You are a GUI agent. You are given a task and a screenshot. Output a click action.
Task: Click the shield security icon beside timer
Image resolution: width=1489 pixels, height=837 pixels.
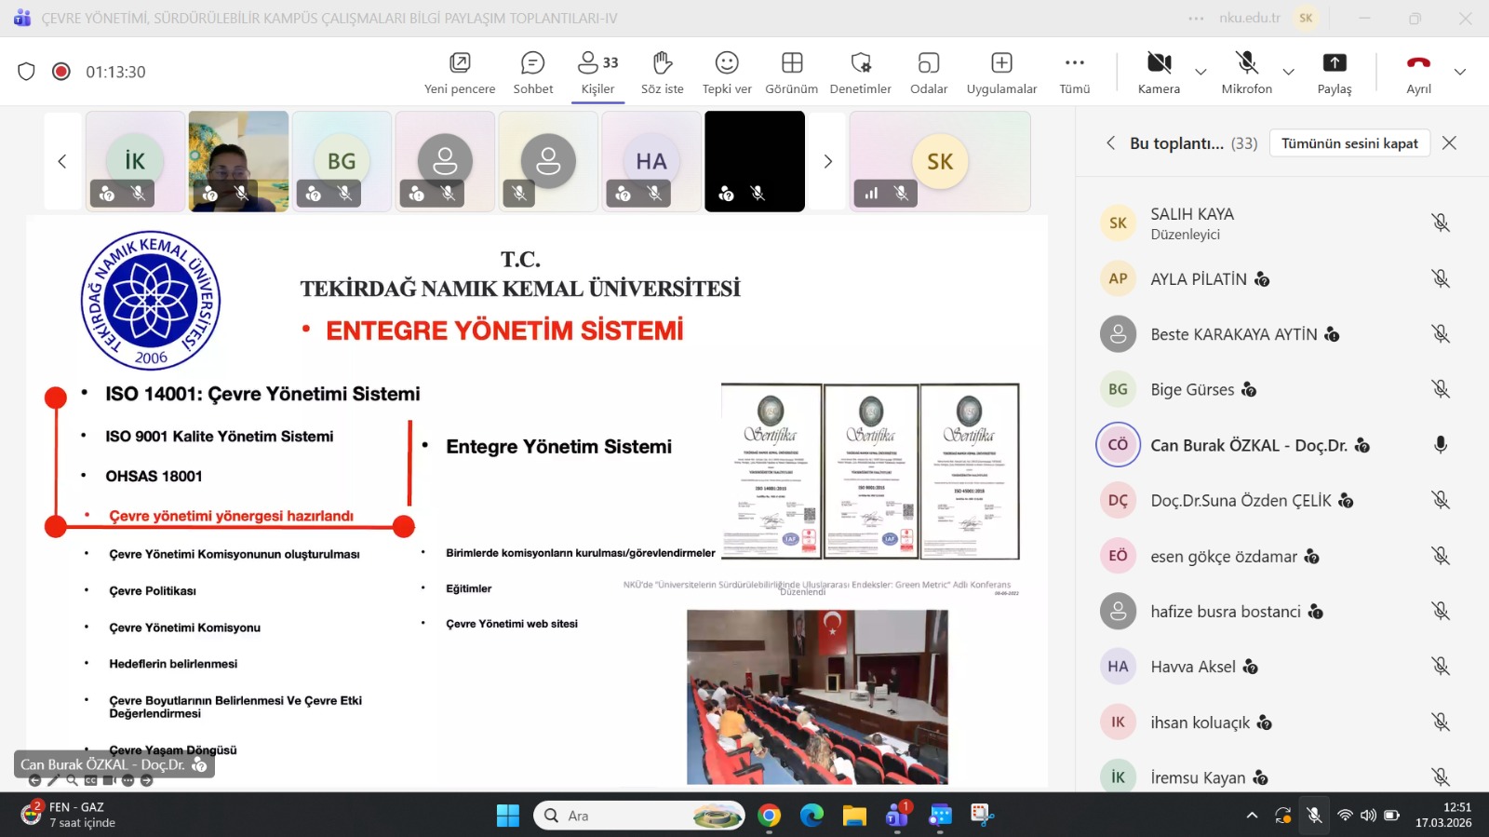pyautogui.click(x=26, y=72)
